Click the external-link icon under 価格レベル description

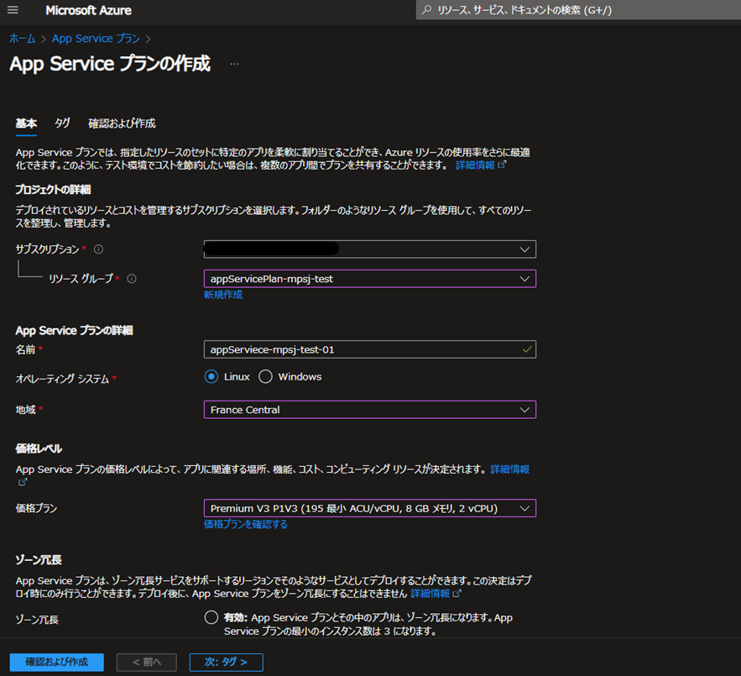(x=22, y=482)
